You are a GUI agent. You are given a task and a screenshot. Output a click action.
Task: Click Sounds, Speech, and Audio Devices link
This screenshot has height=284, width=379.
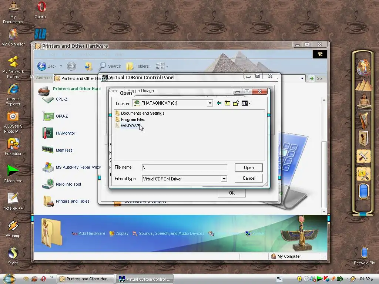click(168, 234)
